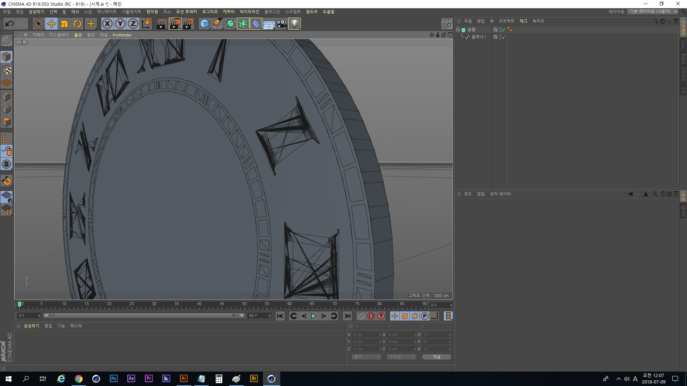The height and width of the screenshot is (386, 687).
Task: Open the layout dropdown 기본 레이아웃
Action: tap(653, 12)
